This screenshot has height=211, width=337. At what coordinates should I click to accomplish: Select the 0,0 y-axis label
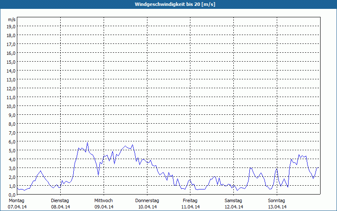(x=11, y=195)
